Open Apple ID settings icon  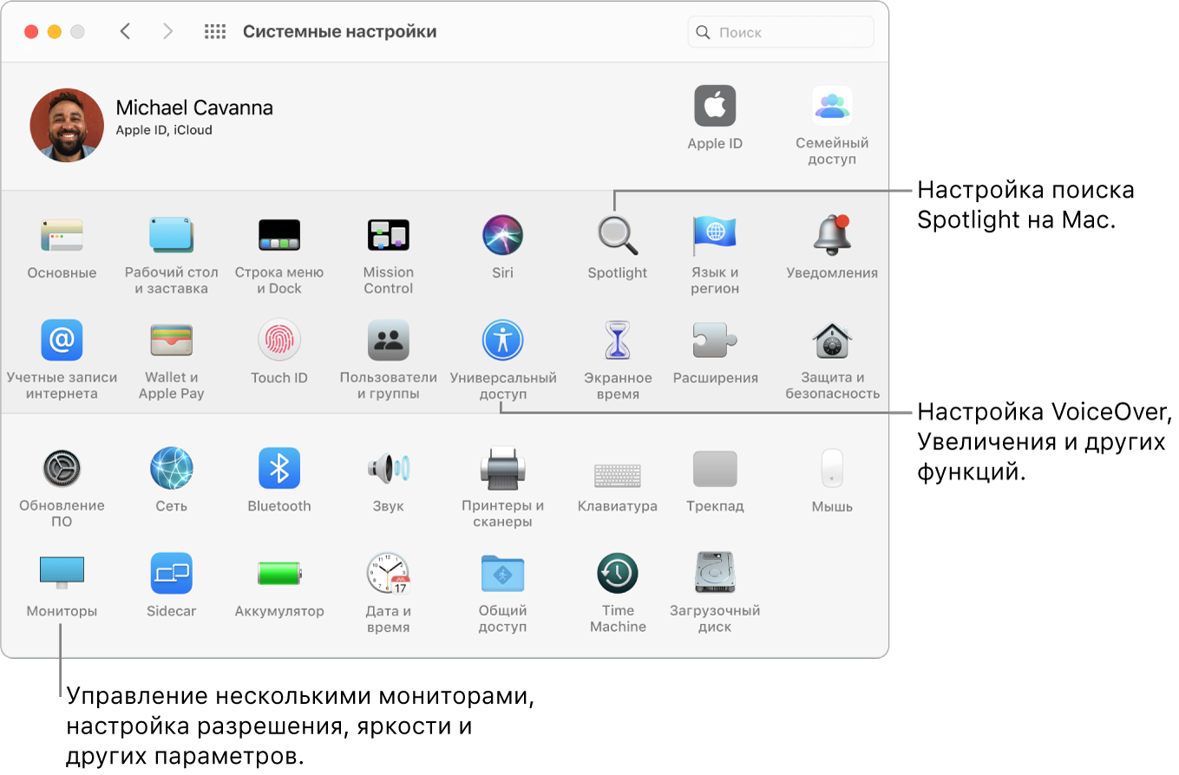tap(715, 107)
